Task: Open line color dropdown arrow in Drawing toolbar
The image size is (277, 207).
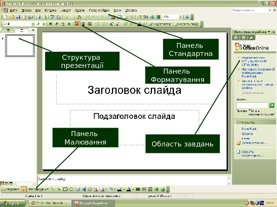Action: [x=124, y=189]
